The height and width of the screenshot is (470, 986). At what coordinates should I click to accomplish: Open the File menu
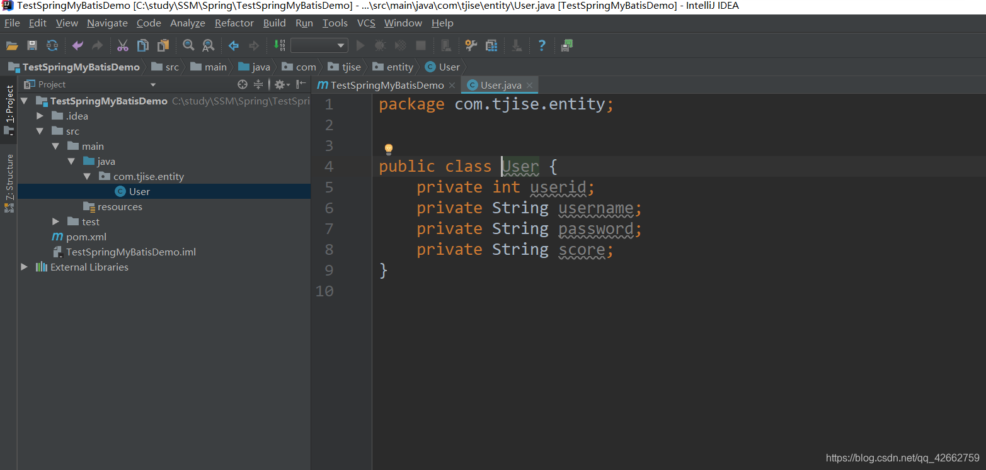[12, 23]
